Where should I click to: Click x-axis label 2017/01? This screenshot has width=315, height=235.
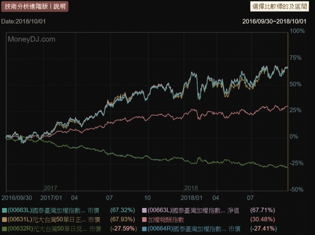point(51,198)
